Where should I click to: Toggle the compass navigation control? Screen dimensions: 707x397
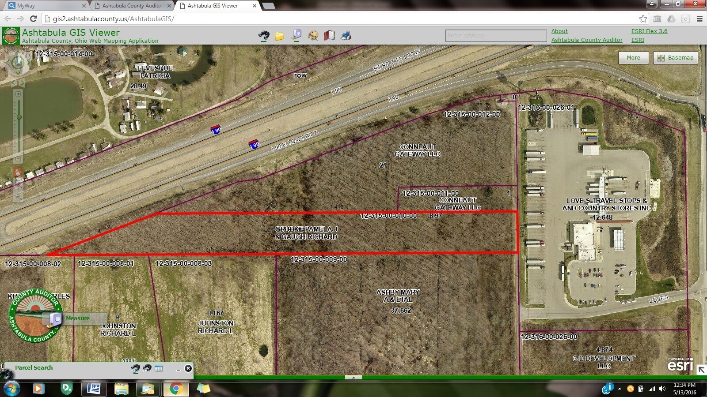click(x=18, y=62)
